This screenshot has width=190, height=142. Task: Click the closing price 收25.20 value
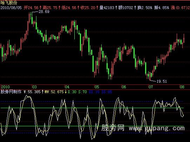(88, 8)
